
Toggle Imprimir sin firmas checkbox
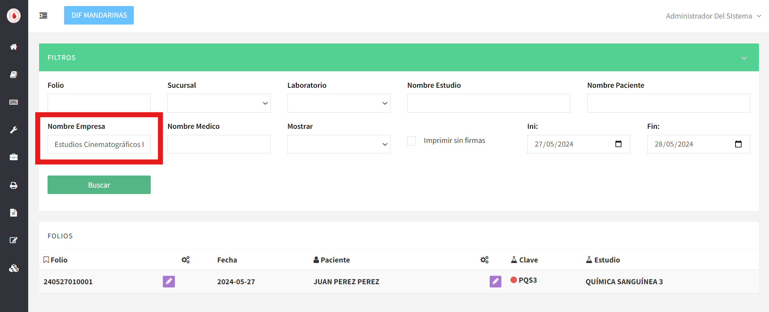(x=412, y=141)
